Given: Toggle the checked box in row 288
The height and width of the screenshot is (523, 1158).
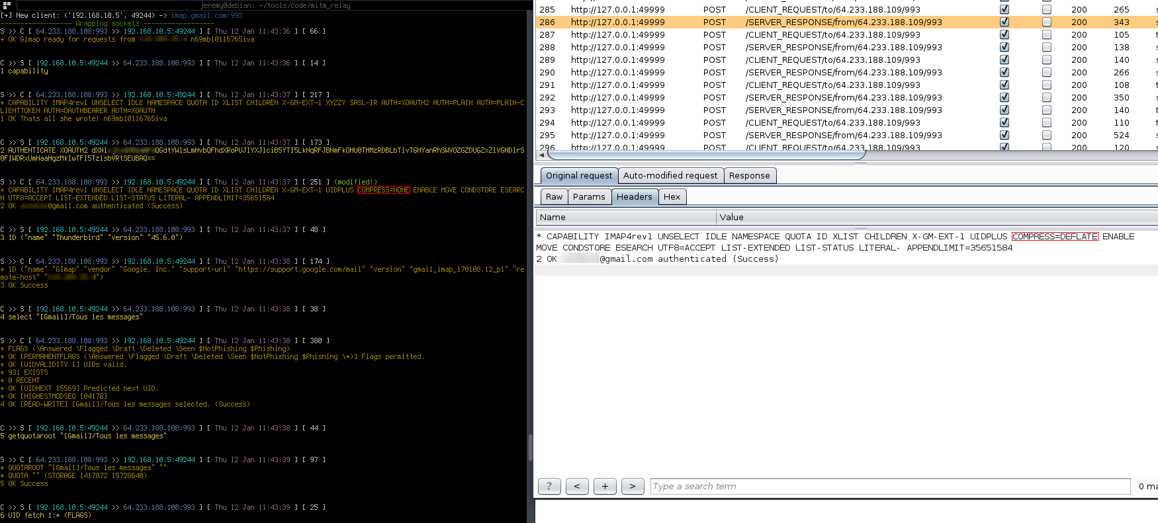Looking at the screenshot, I should [1004, 47].
